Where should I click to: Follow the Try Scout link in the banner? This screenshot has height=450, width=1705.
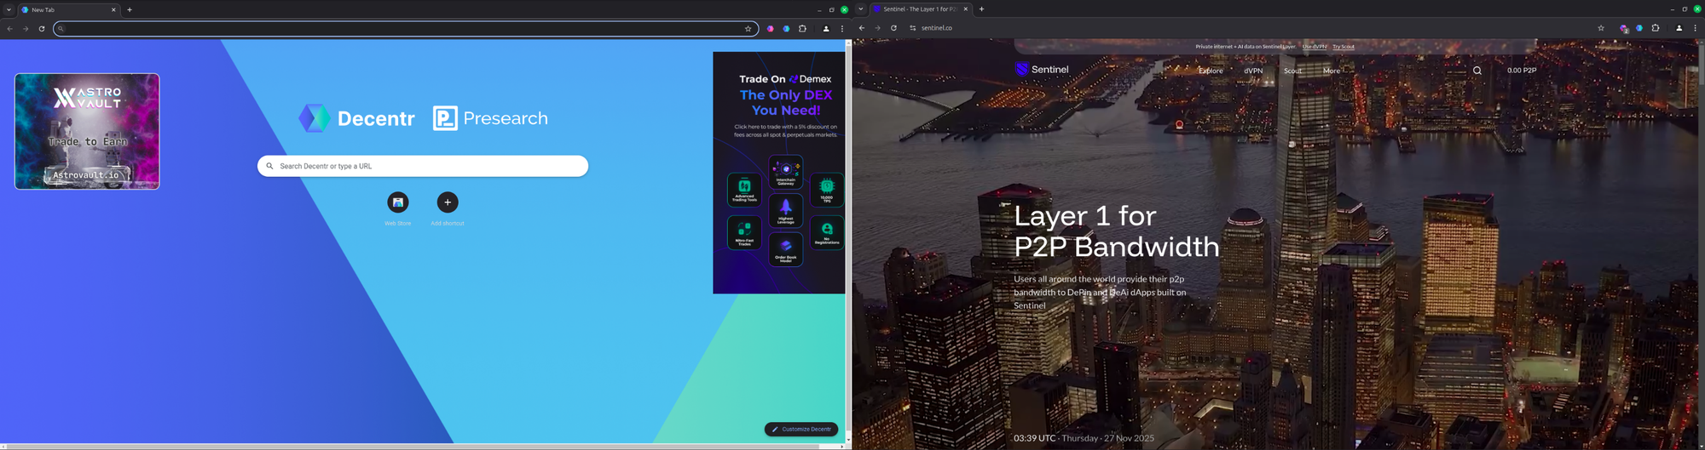point(1343,47)
